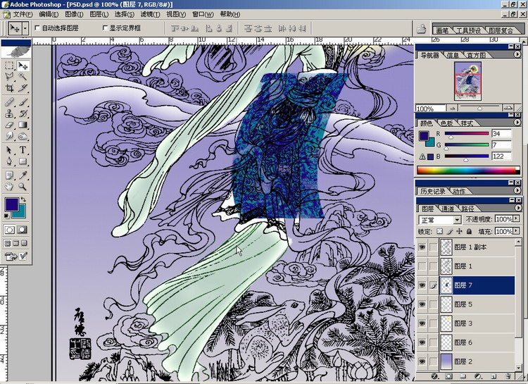Screen dimensions: 528x384
Task: Select the Notes tool
Action: point(9,175)
